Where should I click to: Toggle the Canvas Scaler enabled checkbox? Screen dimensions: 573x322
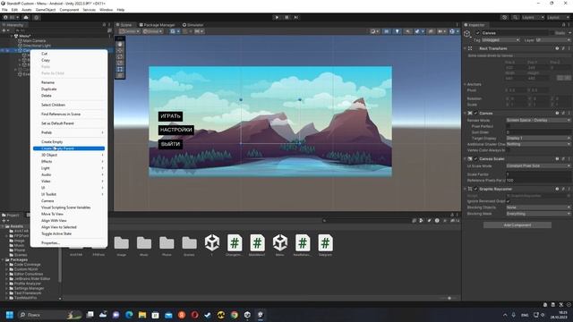coord(475,159)
